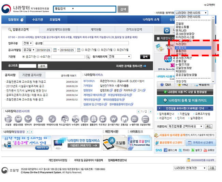
Task: Open the 벤처나라 sprout icon
Action: click(x=28, y=119)
